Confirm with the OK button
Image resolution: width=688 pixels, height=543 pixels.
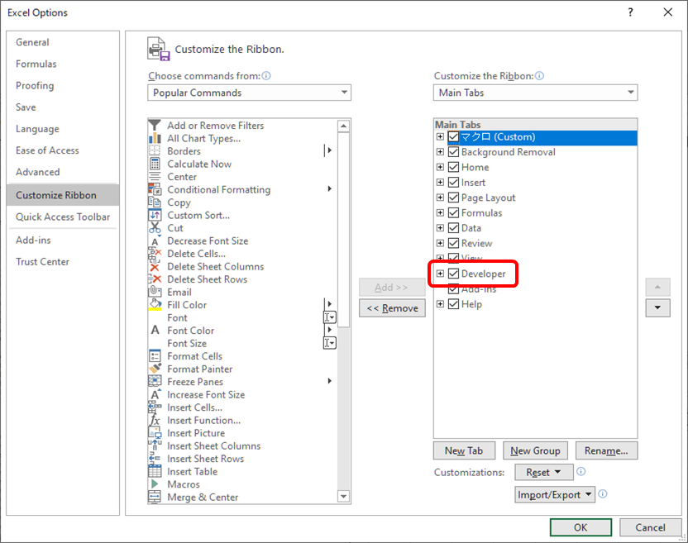tap(580, 527)
